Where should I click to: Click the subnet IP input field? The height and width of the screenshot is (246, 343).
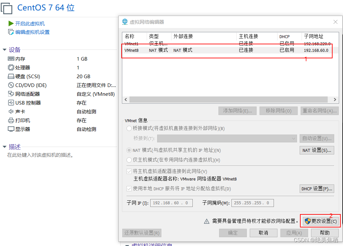pyautogui.click(x=171, y=203)
